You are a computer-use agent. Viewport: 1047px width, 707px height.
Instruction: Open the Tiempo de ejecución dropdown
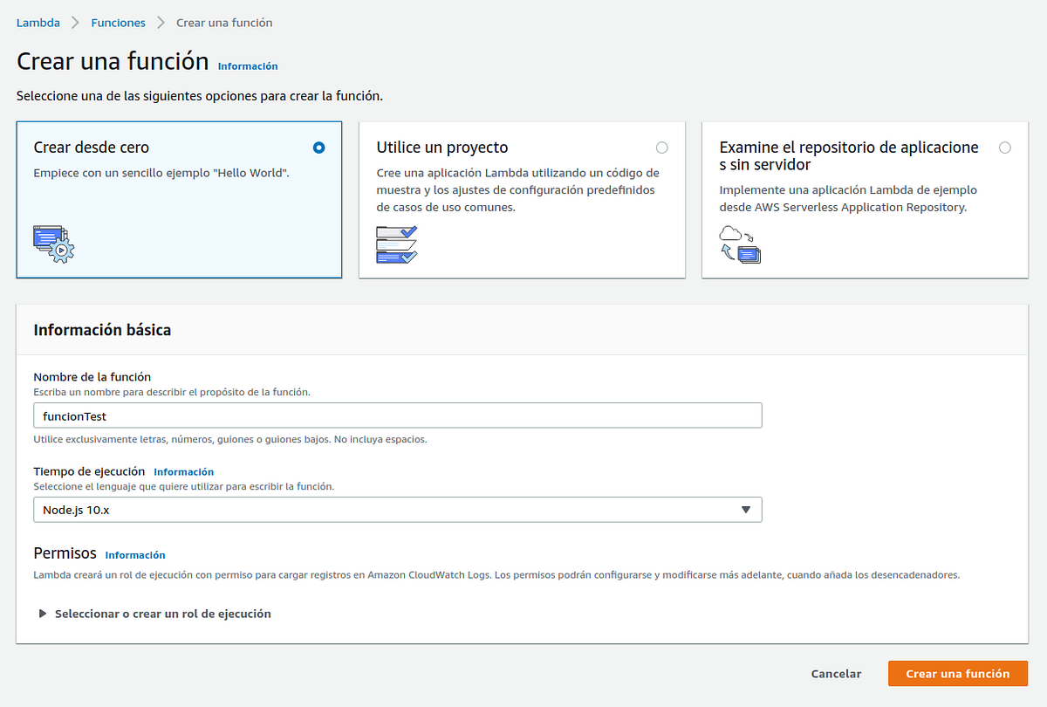[397, 509]
